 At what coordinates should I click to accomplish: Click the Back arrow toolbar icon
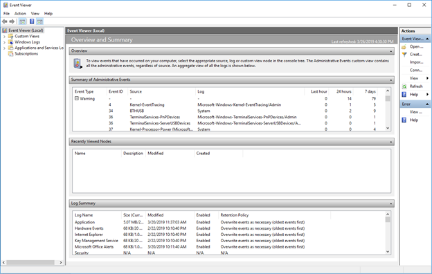(x=5, y=21)
